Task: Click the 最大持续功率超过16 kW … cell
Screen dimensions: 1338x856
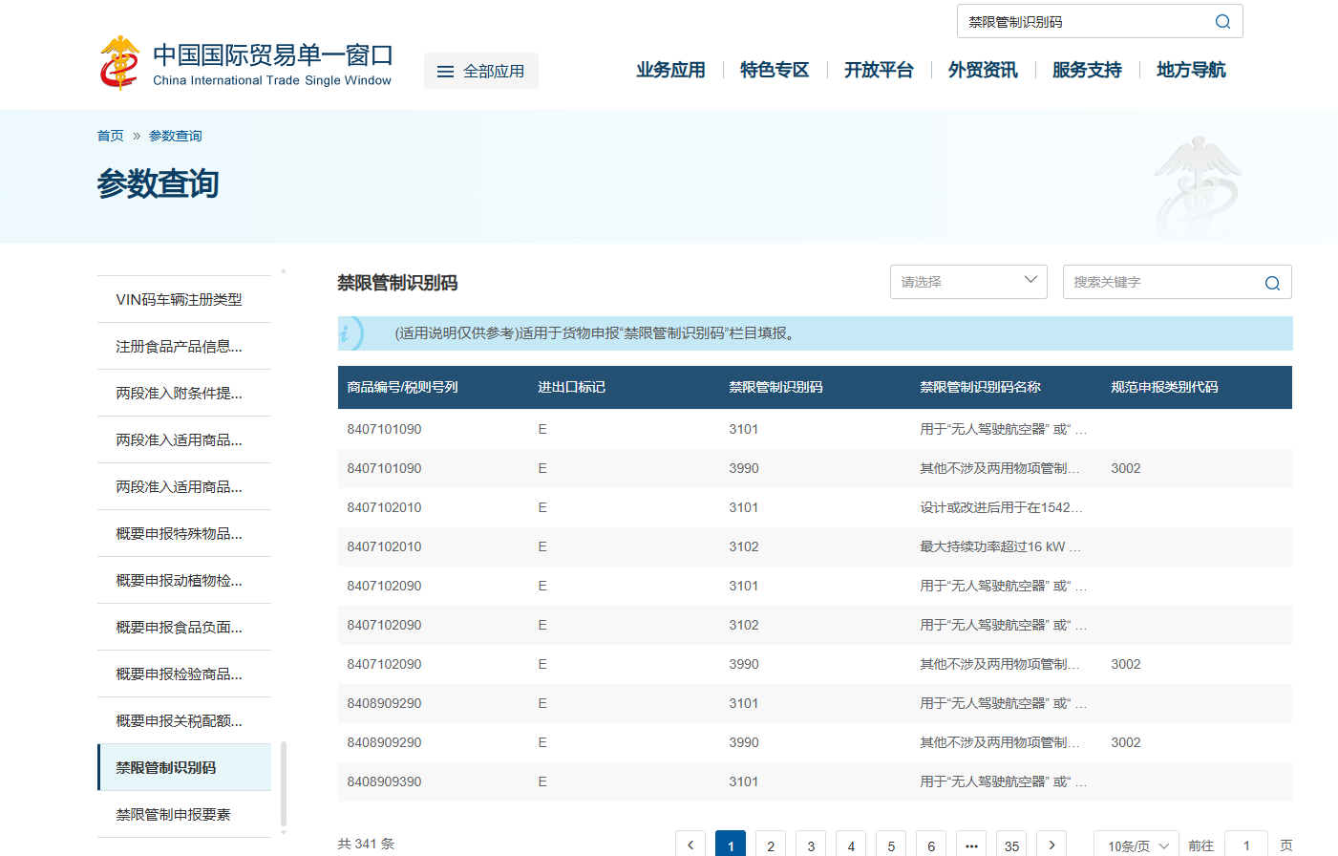Action: coord(1000,546)
